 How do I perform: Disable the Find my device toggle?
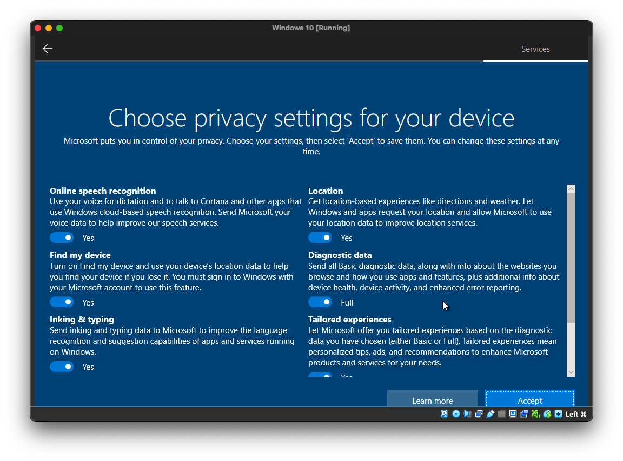[62, 302]
